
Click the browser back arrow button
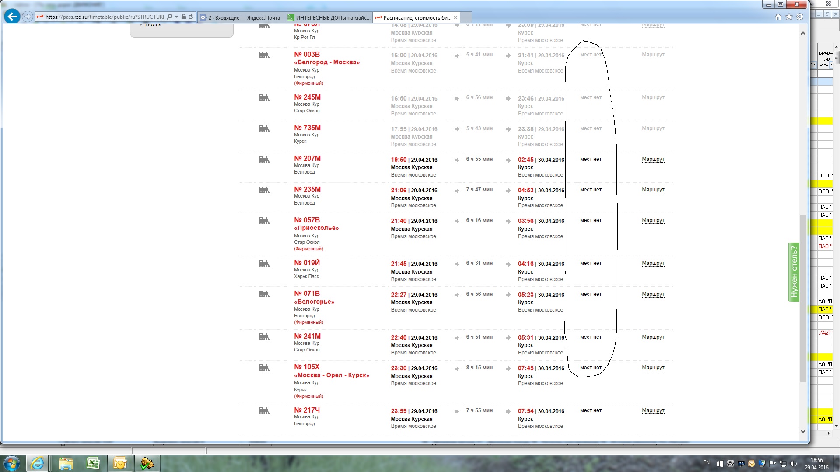pyautogui.click(x=12, y=17)
